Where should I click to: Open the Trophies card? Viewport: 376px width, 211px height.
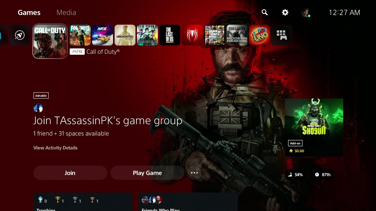point(83,202)
